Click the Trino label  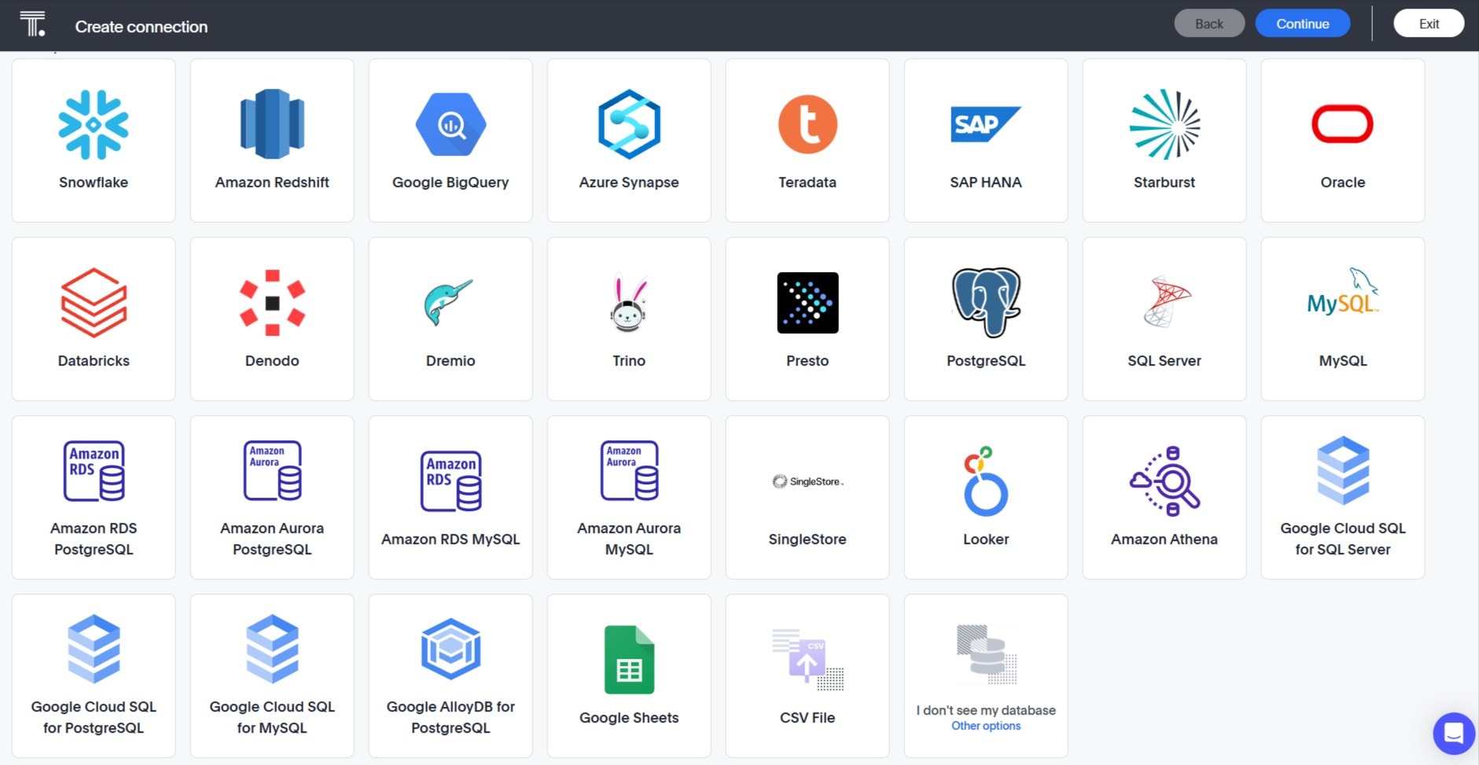point(629,361)
